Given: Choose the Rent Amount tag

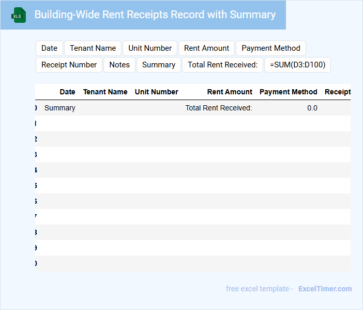Looking at the screenshot, I should click(x=206, y=48).
